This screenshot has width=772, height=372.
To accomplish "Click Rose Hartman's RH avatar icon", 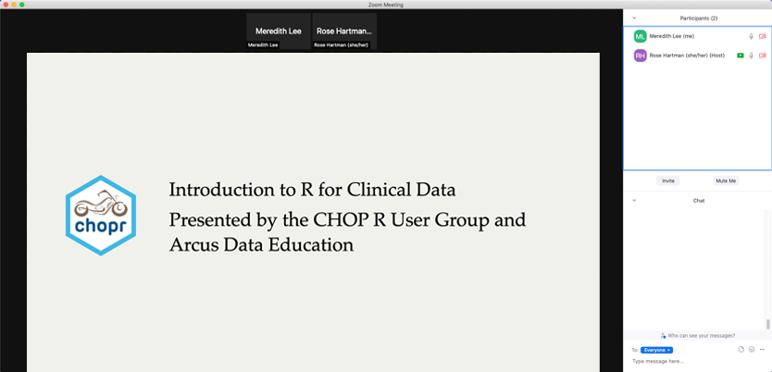I will [x=640, y=56].
